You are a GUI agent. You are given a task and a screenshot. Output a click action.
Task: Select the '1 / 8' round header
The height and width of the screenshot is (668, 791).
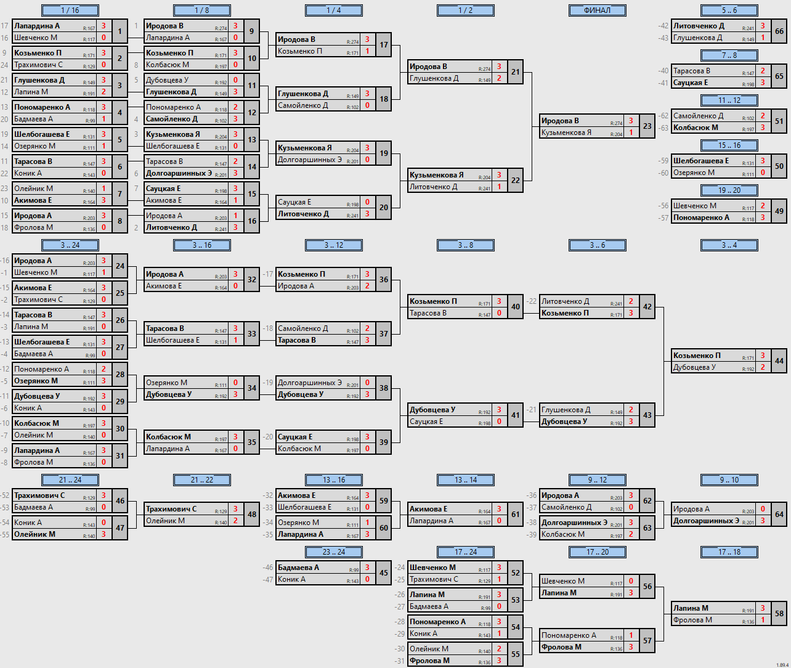click(x=202, y=10)
